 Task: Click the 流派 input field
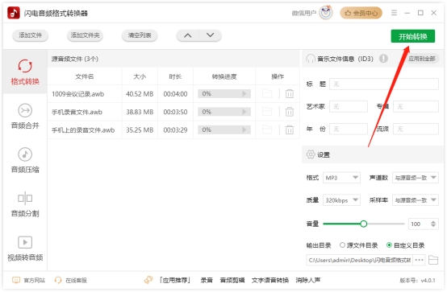[416, 129]
